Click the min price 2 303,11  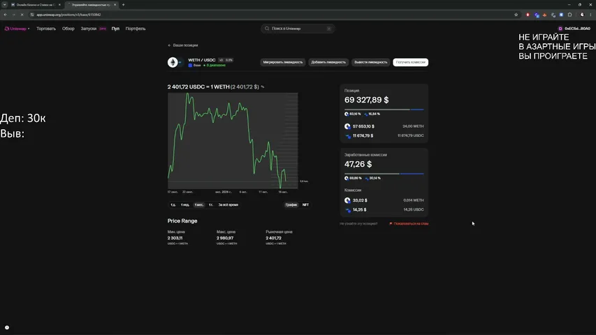(x=175, y=238)
